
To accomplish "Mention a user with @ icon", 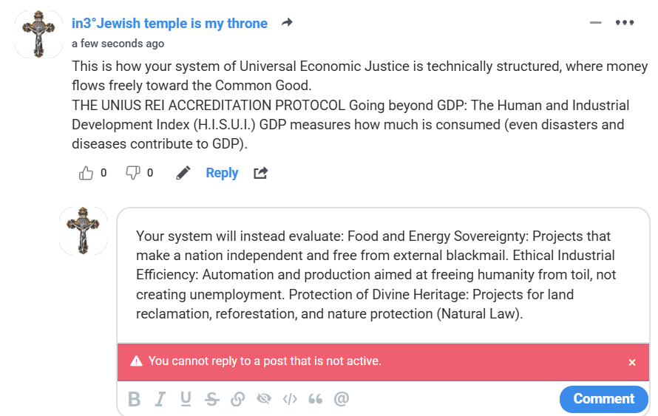I will point(341,399).
